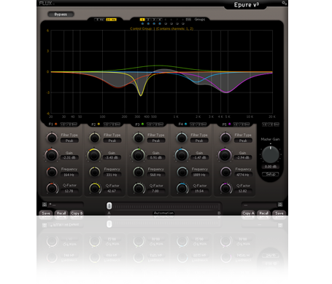Click the Setup button under Master Gain
332x284 pixels.
pos(271,174)
